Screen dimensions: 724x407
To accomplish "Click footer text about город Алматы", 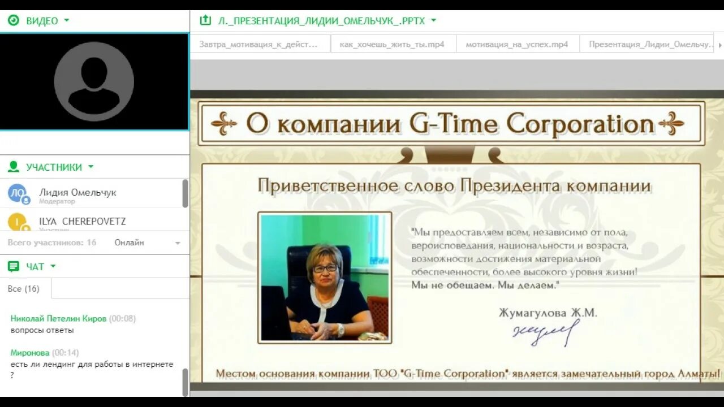I will point(468,374).
